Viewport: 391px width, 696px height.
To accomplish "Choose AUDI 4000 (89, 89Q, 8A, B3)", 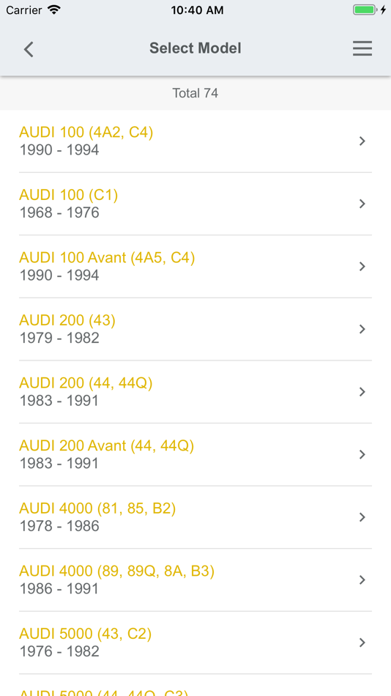I will [195, 580].
